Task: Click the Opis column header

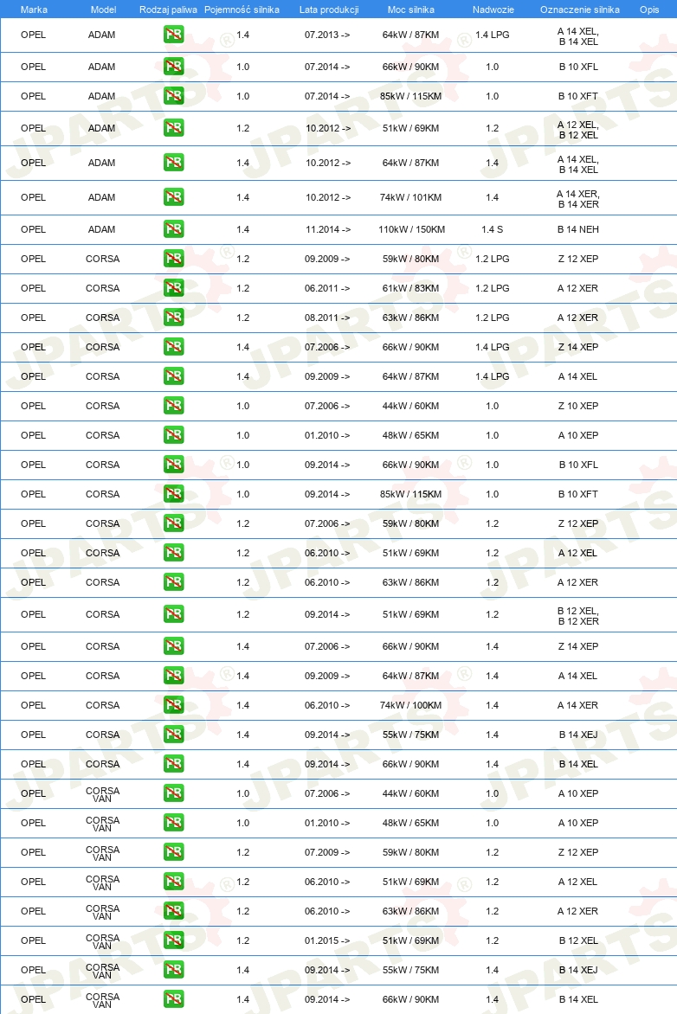Action: [649, 10]
